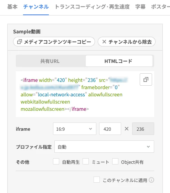Toggle the ミュート checkbox
This screenshot has width=170, height=193.
86,161
